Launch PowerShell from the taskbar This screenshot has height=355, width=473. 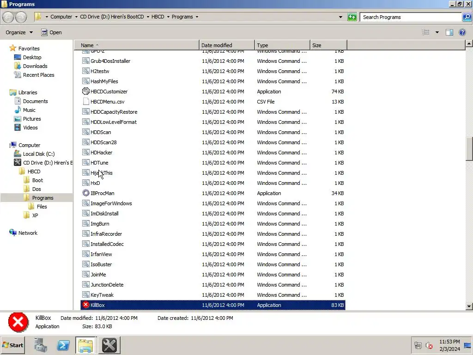pyautogui.click(x=63, y=345)
